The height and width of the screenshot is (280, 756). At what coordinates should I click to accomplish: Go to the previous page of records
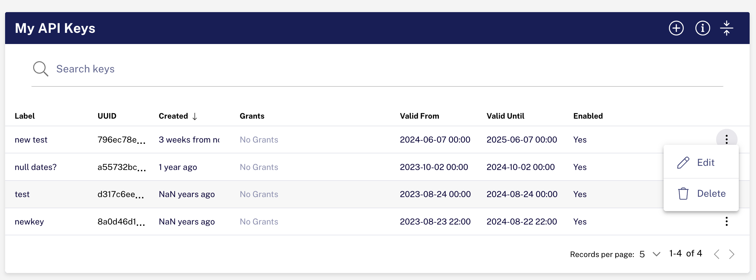coord(716,254)
